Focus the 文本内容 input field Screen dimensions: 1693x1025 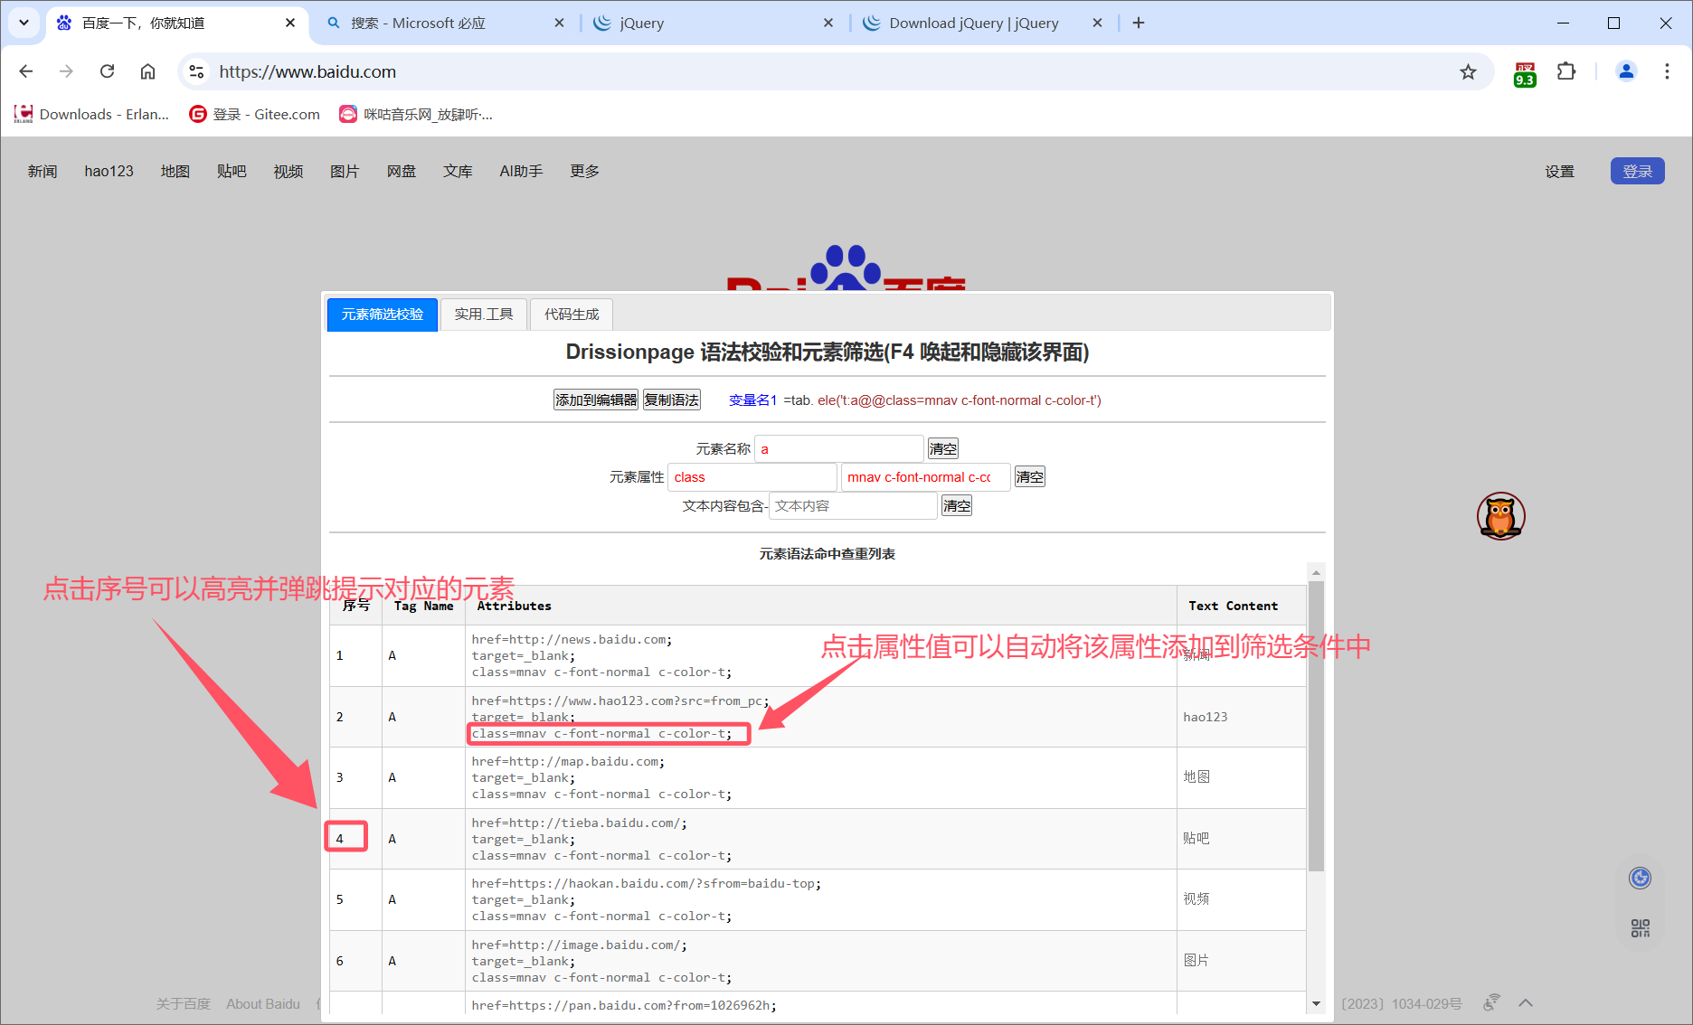click(x=853, y=506)
